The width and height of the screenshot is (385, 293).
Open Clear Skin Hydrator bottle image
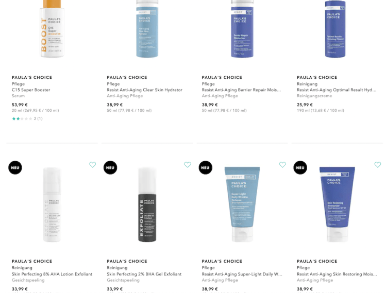(147, 29)
